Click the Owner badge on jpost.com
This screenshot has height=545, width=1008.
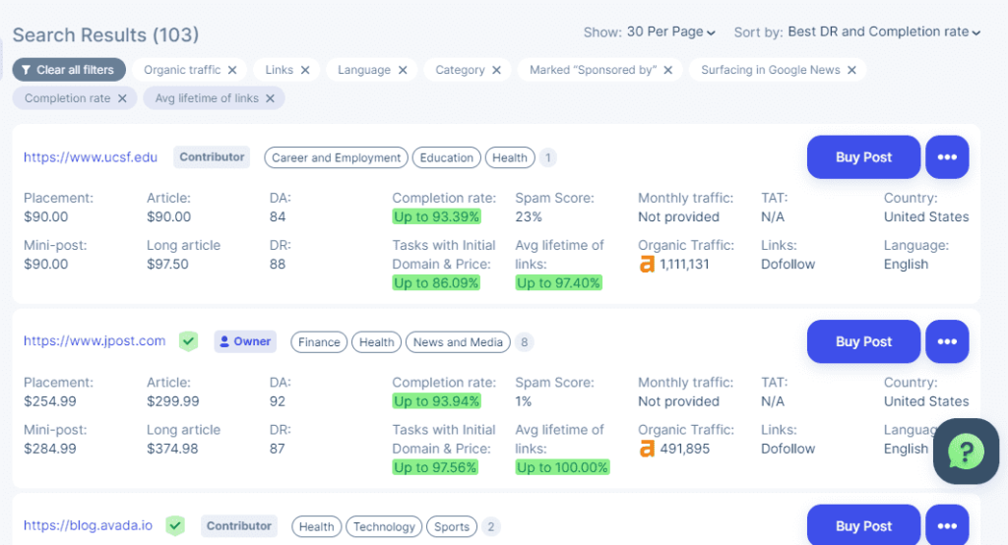coord(245,341)
